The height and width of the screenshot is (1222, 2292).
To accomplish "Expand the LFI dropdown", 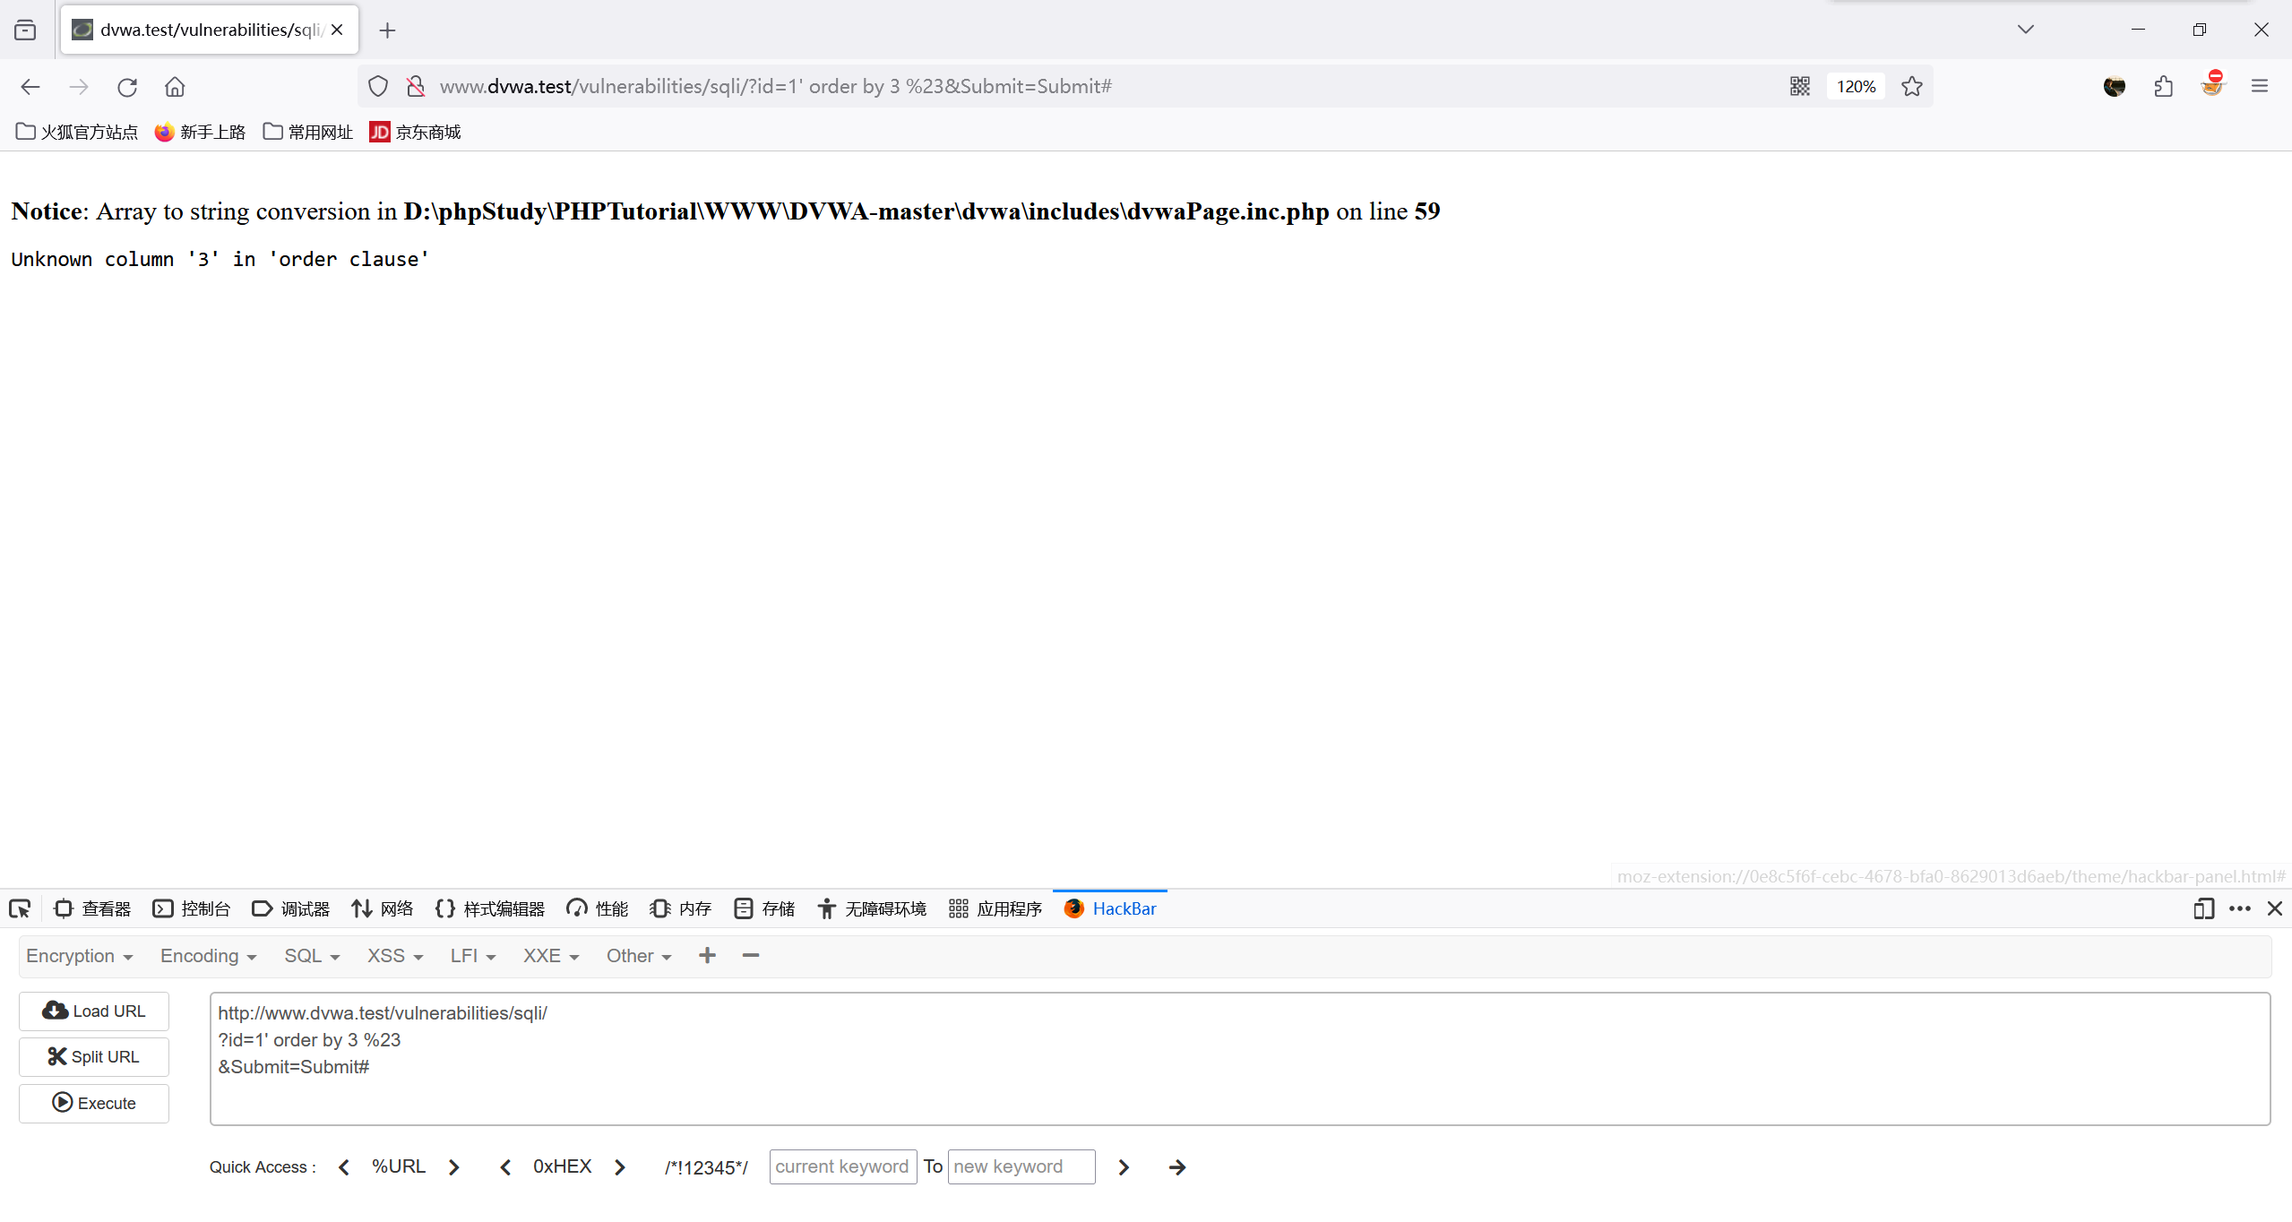I will coord(473,956).
